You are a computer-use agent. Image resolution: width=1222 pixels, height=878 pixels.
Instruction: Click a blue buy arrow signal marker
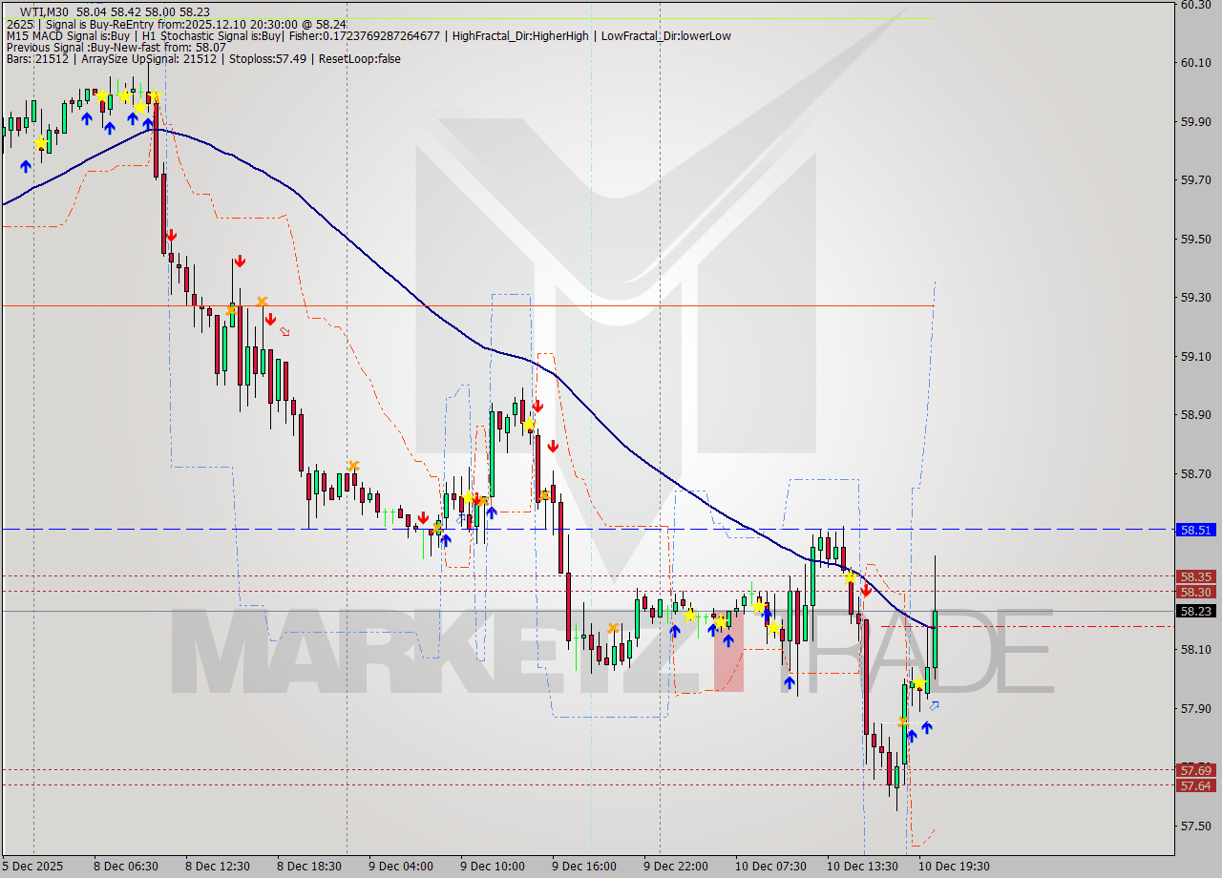tap(87, 120)
